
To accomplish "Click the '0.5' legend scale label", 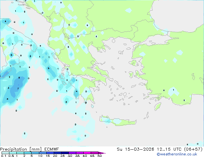I will (11, 156).
